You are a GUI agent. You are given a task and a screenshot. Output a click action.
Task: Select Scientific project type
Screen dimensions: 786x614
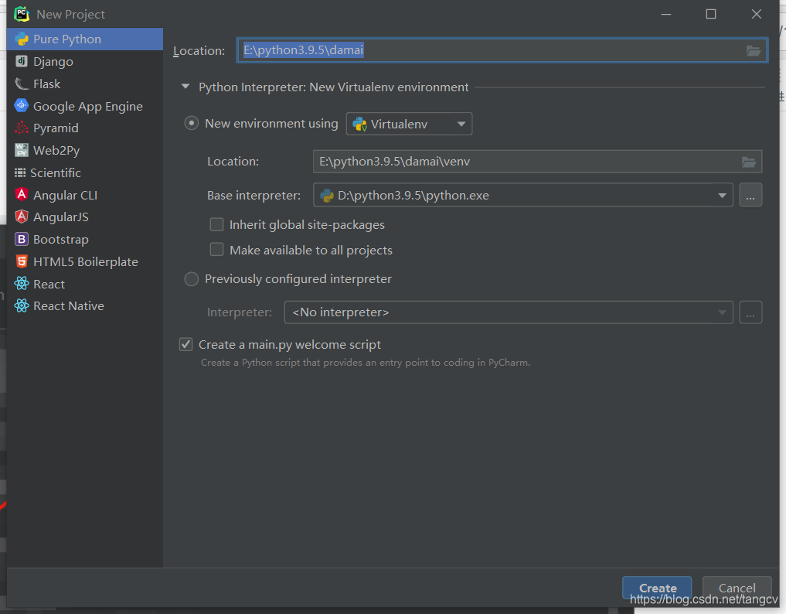click(85, 172)
